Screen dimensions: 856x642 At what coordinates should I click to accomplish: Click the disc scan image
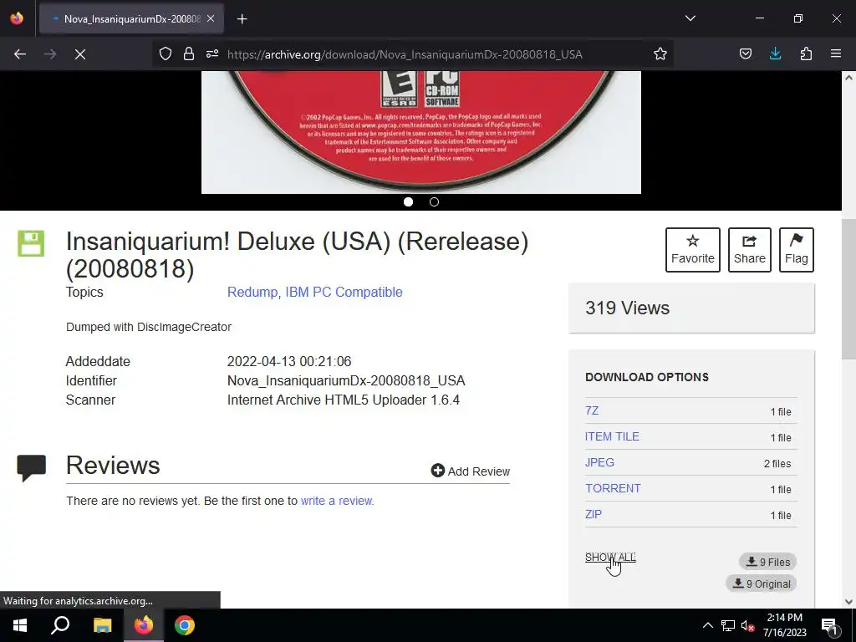click(421, 132)
